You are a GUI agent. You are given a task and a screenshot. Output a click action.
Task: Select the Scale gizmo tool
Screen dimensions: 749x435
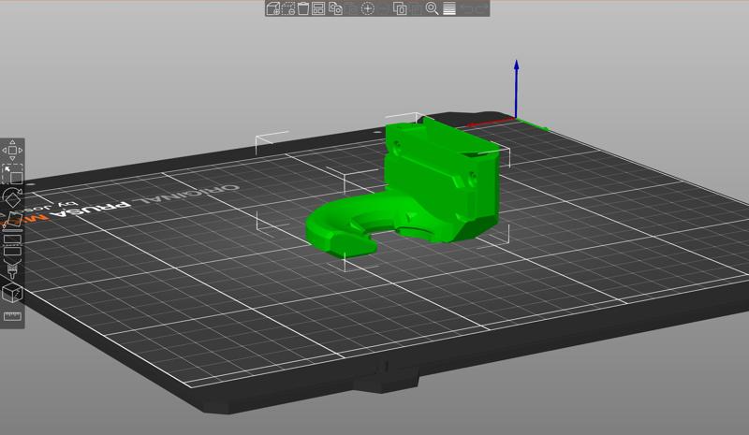12,174
